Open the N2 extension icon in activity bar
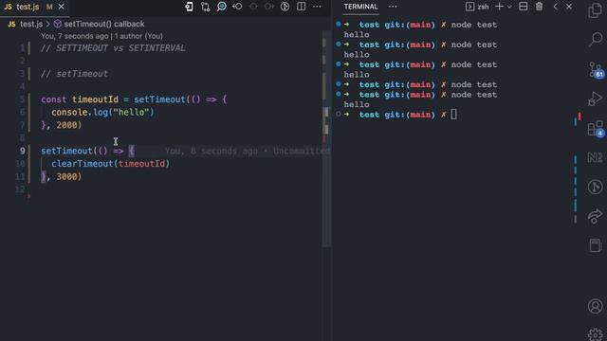The width and height of the screenshot is (607, 341). pyautogui.click(x=595, y=157)
